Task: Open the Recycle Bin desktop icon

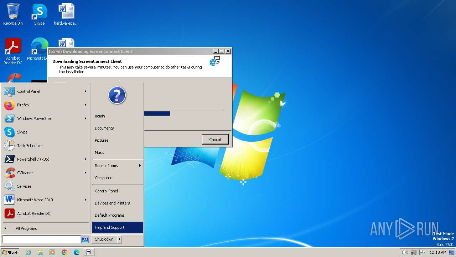Action: (x=13, y=14)
